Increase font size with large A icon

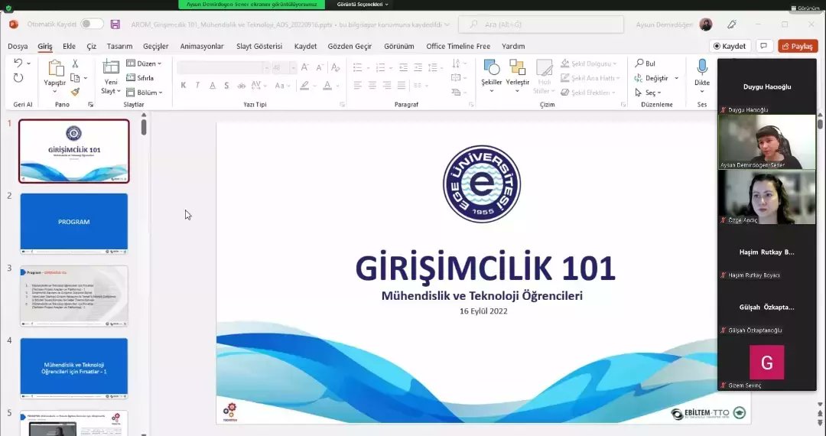pos(305,67)
